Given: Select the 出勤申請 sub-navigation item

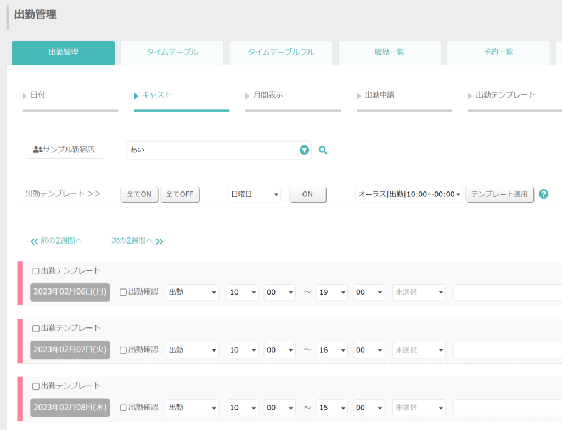Looking at the screenshot, I should point(379,94).
